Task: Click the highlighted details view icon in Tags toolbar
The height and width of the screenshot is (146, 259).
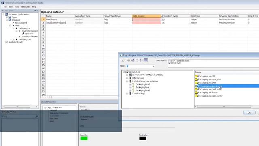Action: pyautogui.click(x=146, y=60)
